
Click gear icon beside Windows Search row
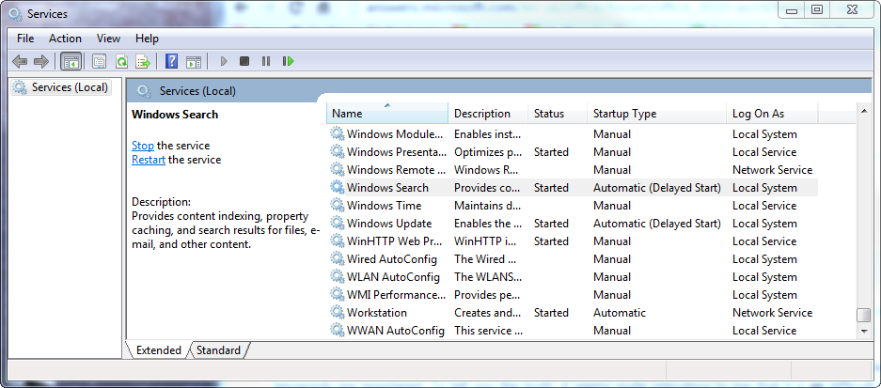coord(338,188)
